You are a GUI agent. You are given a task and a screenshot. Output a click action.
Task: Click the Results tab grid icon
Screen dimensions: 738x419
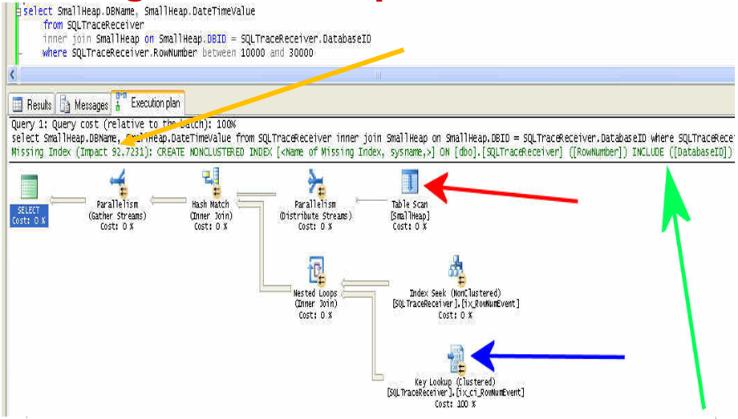18,104
